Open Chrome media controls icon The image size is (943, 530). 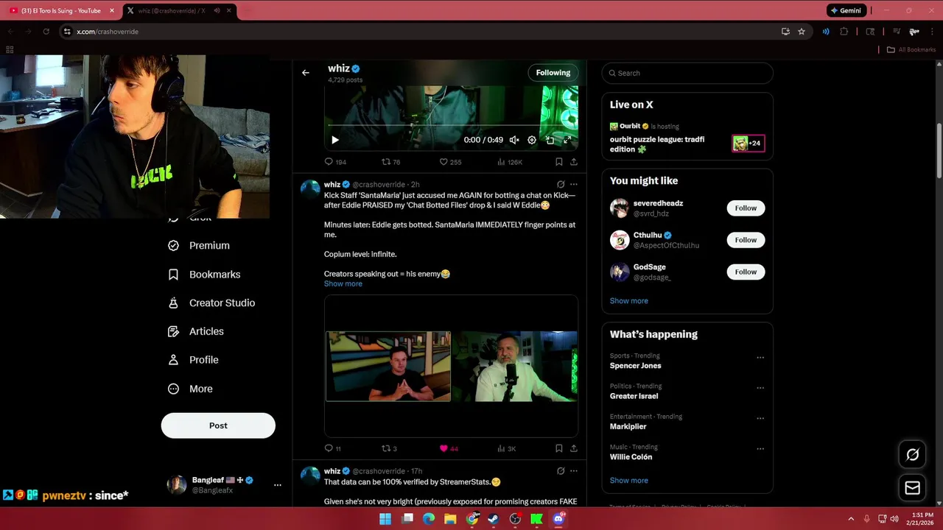coord(896,32)
